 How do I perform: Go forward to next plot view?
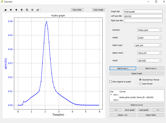tap(16, 10)
